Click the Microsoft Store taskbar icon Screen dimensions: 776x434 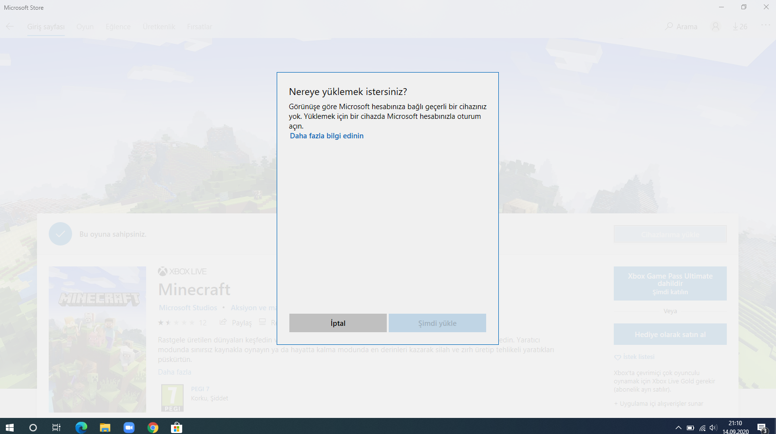tap(176, 427)
